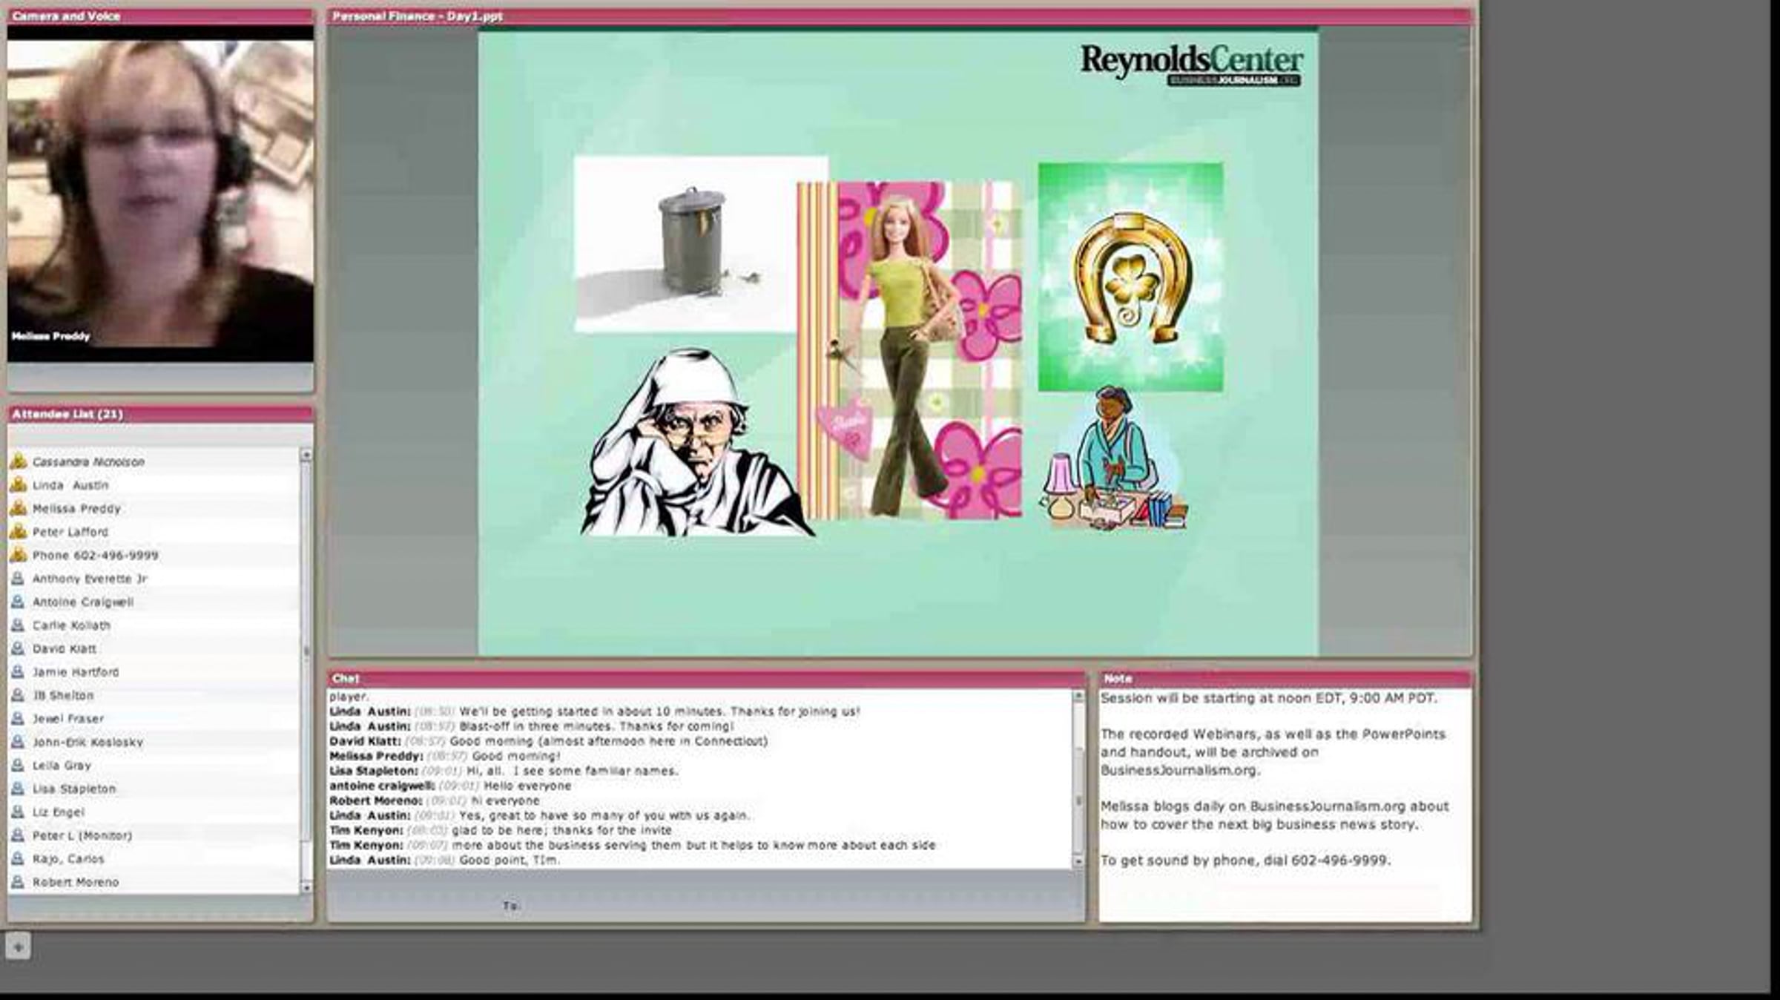Image resolution: width=1780 pixels, height=1000 pixels.
Task: Click the plus icon at bottom left
Action: coord(19,947)
